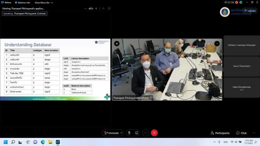
Task: Expand the audio options arrow beside Unmute
Action: click(122, 133)
